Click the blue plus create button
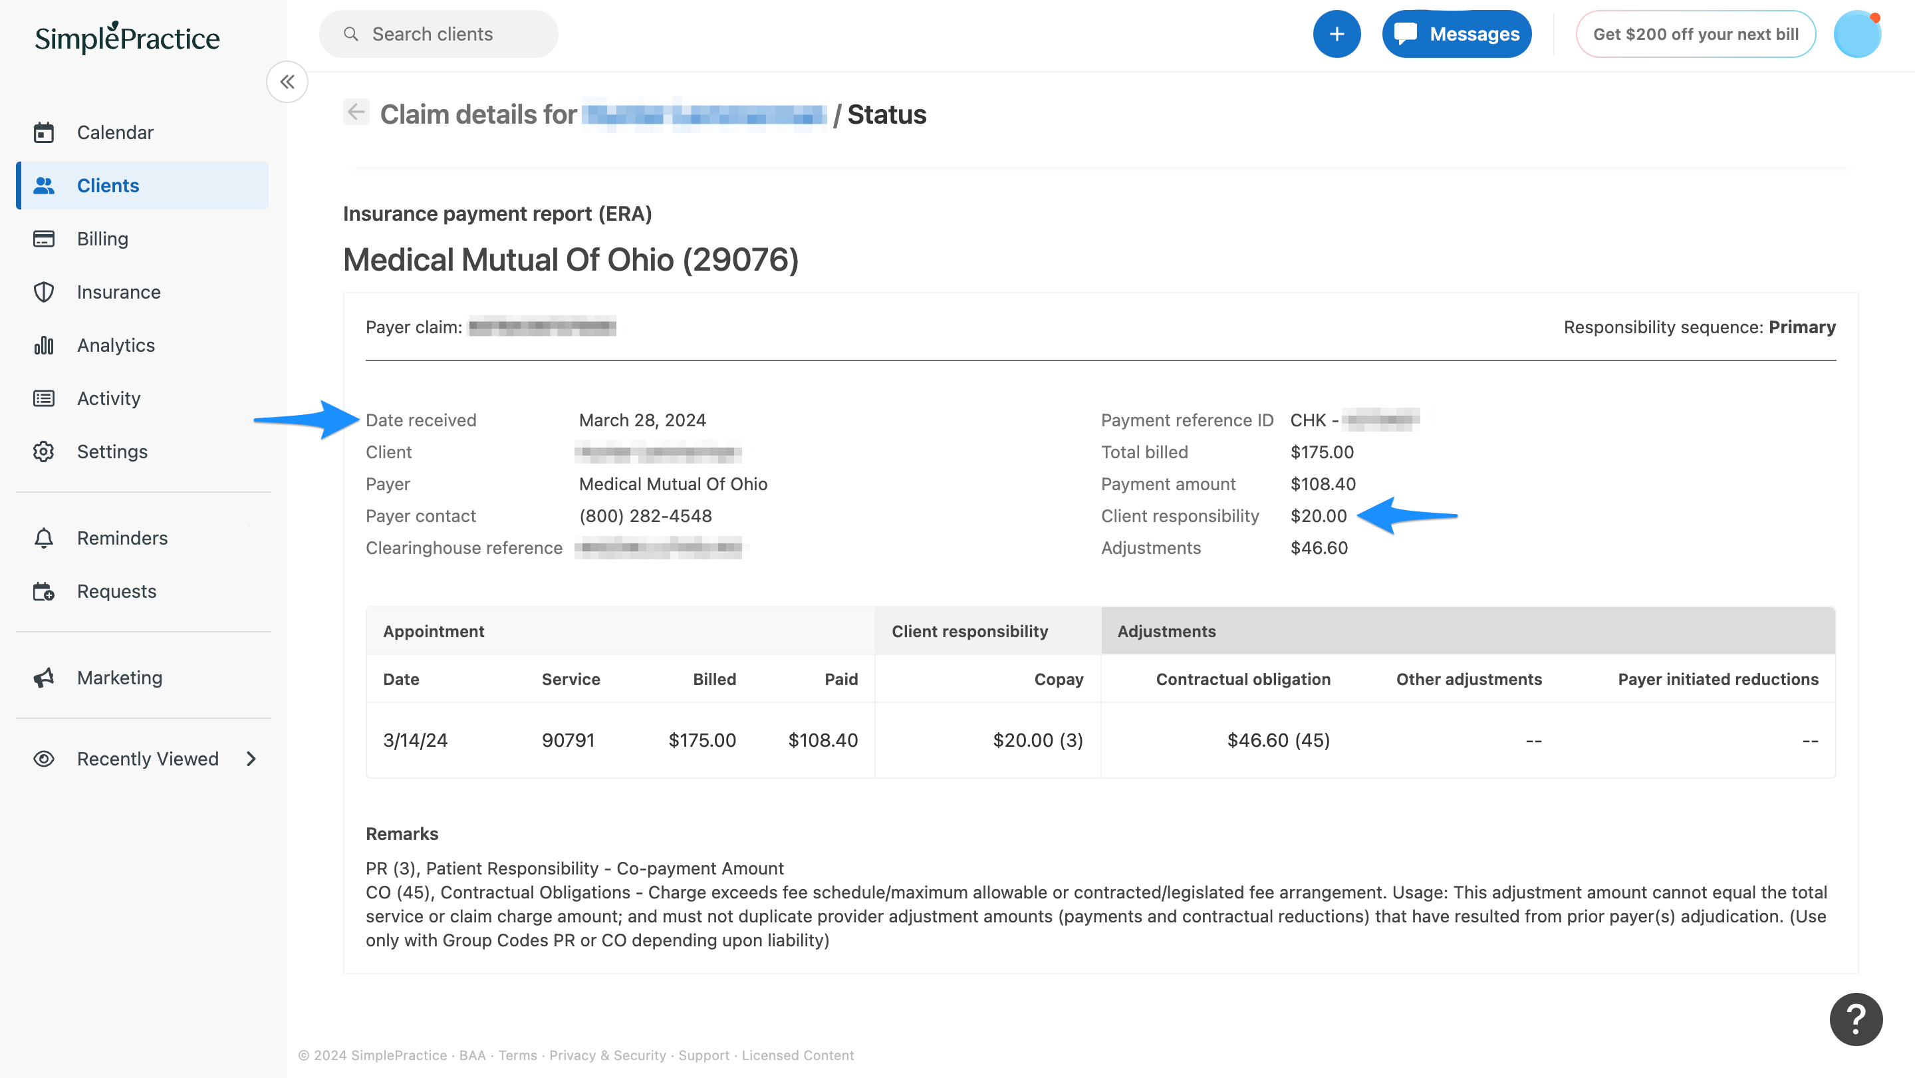This screenshot has height=1078, width=1915. [x=1337, y=34]
